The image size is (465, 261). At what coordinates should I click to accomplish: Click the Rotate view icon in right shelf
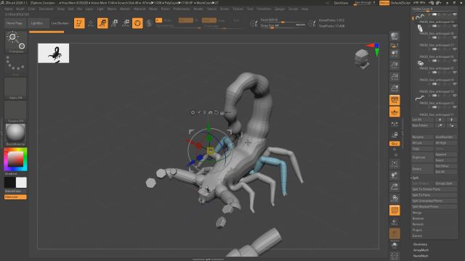(x=395, y=198)
